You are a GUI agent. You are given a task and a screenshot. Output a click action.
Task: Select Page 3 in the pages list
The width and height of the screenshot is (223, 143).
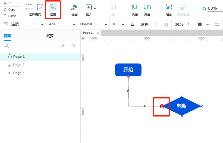[40, 73]
